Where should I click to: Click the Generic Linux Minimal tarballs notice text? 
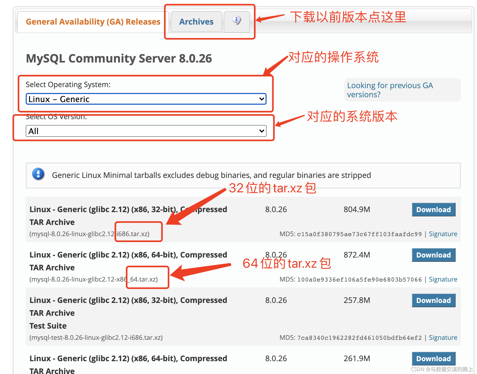(211, 175)
